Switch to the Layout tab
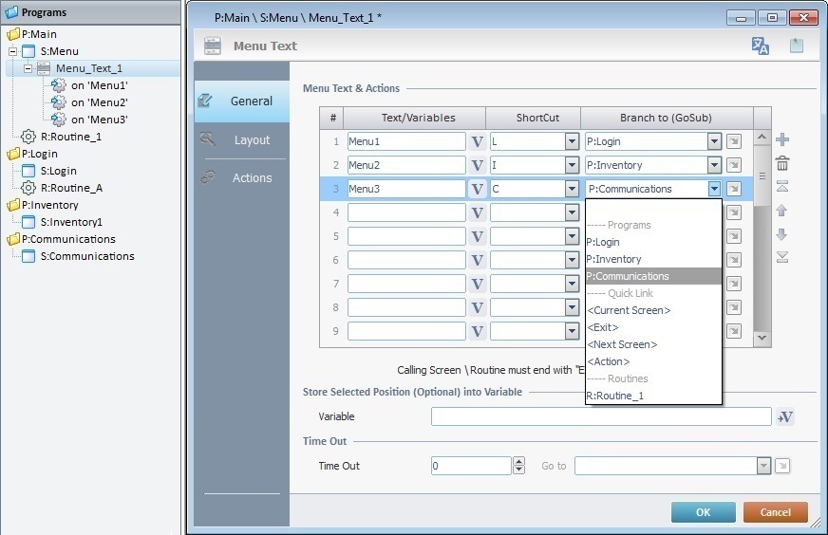 click(x=252, y=140)
